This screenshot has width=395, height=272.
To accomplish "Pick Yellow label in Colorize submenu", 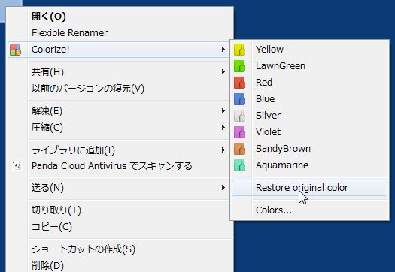I will pyautogui.click(x=269, y=50).
